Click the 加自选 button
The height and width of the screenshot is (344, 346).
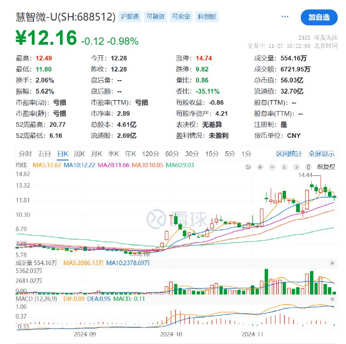click(319, 17)
